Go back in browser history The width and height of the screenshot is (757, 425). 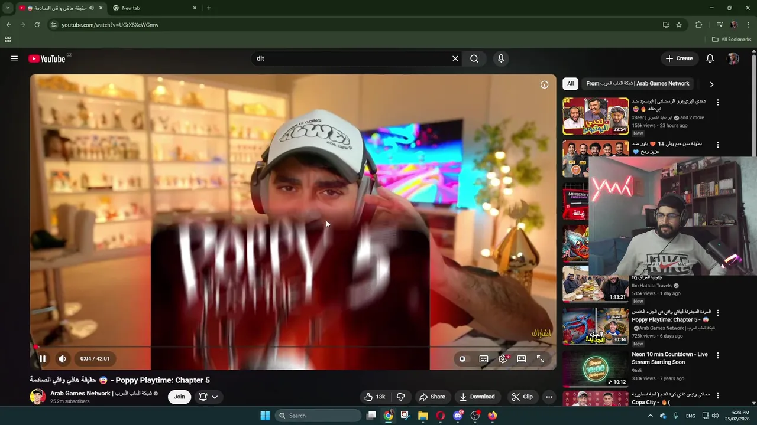[x=8, y=25]
